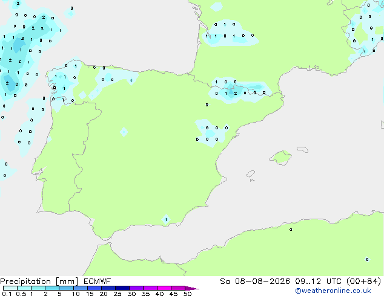The image size is (384, 296).
Task: Select Menorca island outline on the map
Action: [302, 149]
